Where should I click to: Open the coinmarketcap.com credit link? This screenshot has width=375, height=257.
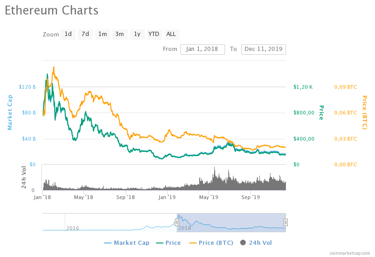click(x=349, y=253)
